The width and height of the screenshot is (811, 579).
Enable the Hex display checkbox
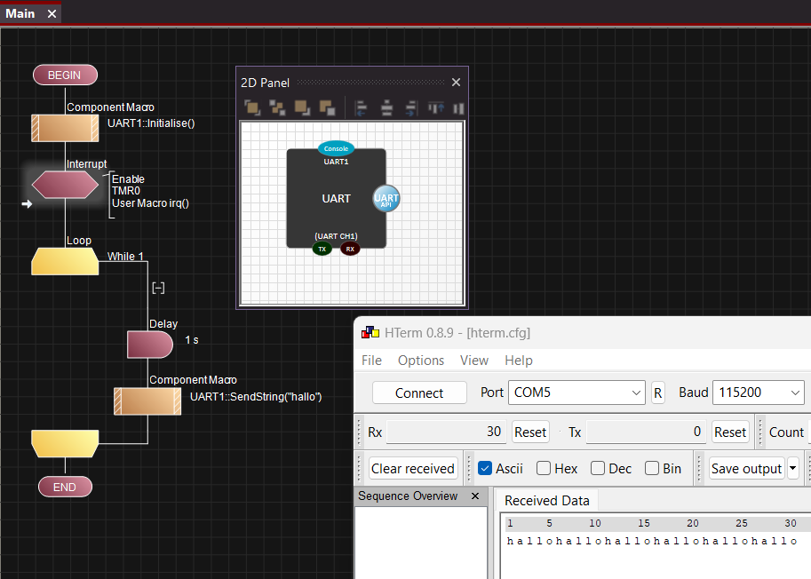click(544, 468)
